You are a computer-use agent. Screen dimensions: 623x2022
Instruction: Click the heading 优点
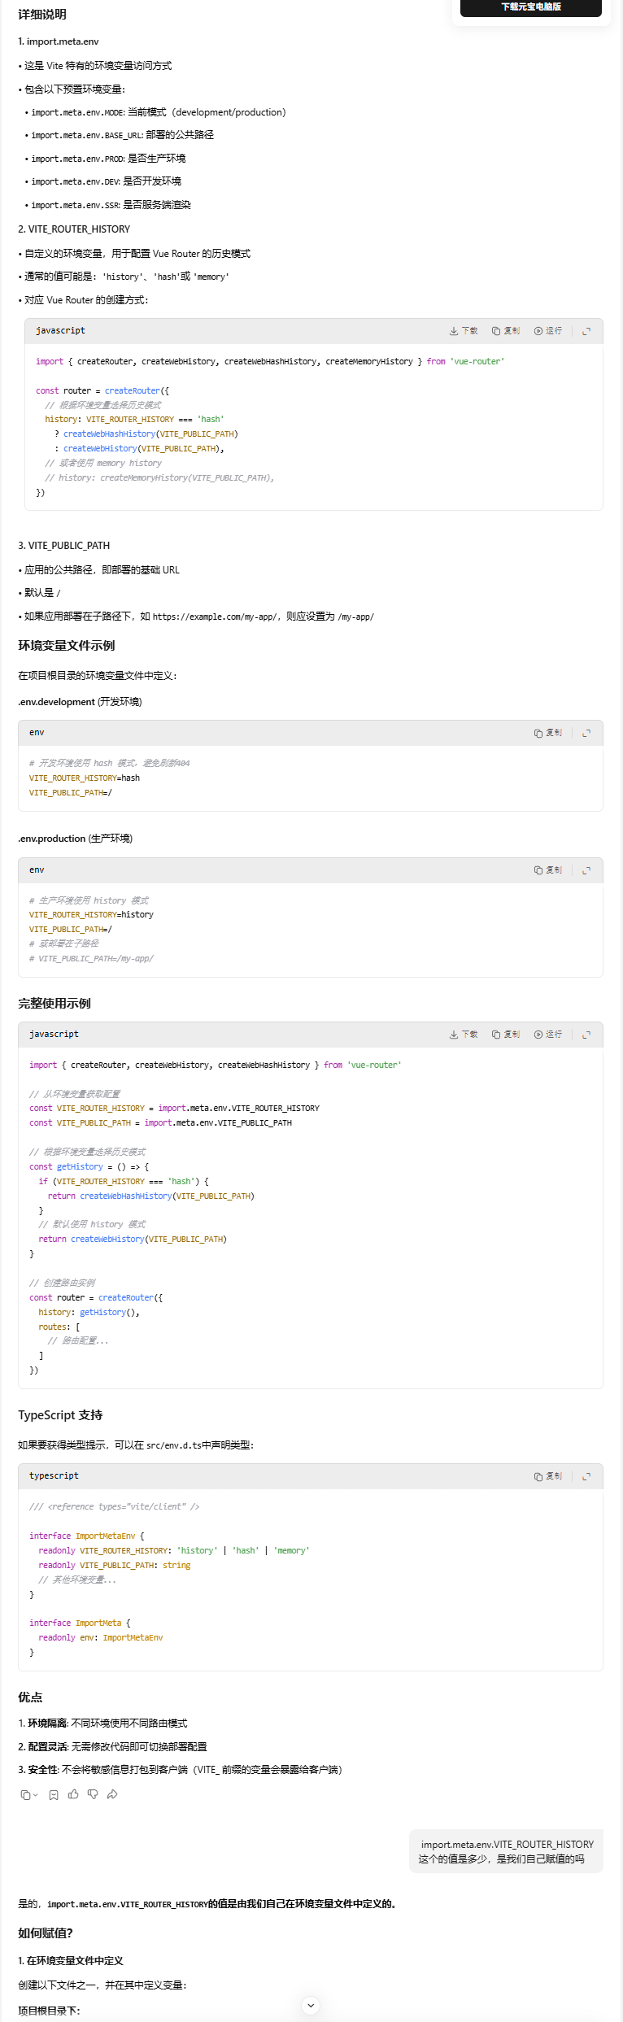click(30, 1697)
